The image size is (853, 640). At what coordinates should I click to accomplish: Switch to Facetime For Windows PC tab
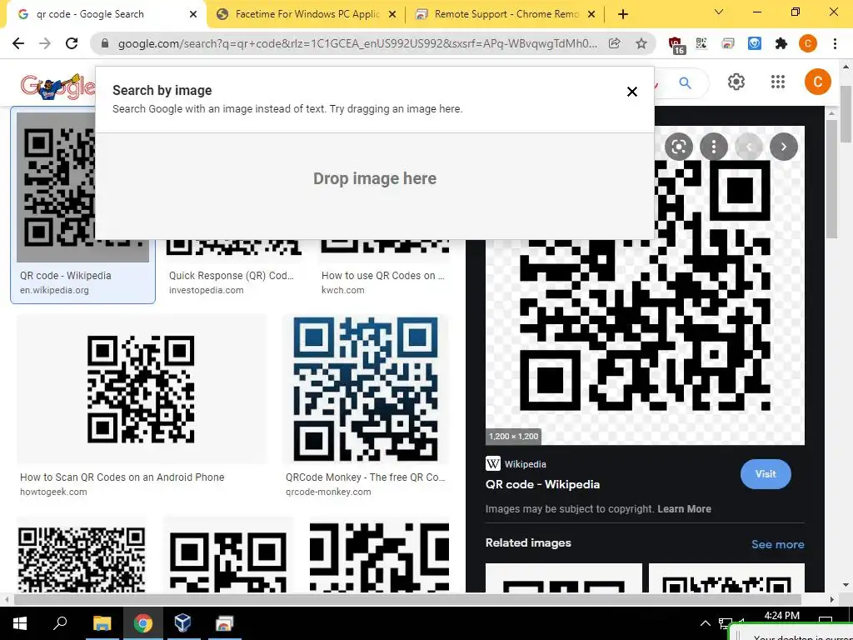click(x=307, y=14)
